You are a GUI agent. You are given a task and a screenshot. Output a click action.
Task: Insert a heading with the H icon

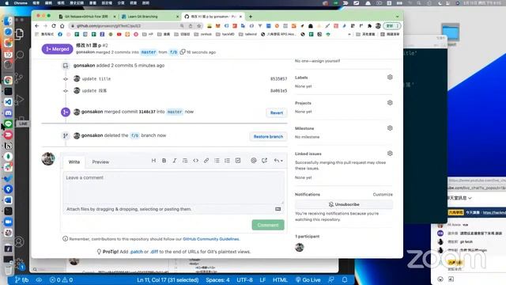[x=153, y=161]
